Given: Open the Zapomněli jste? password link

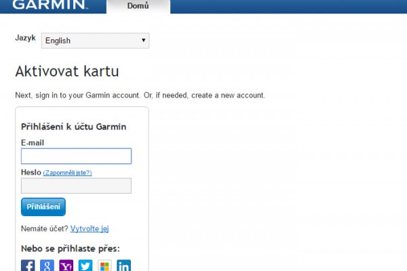Looking at the screenshot, I should (67, 173).
